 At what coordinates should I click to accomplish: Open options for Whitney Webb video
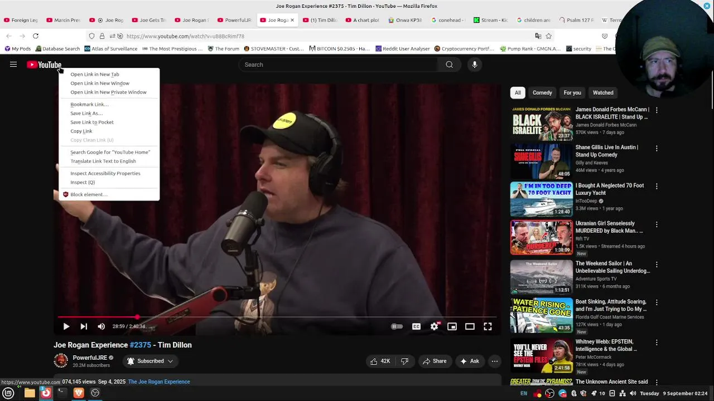tap(657, 343)
